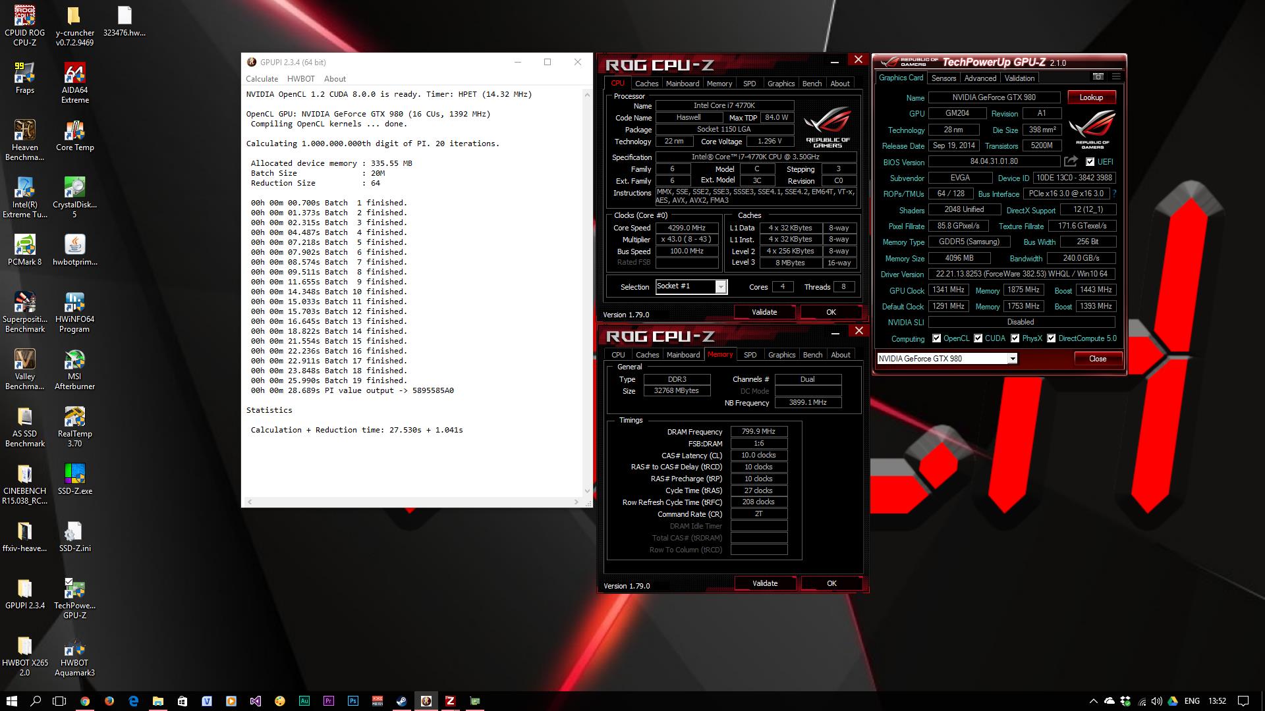Open Google Chrome from the taskbar

point(85,701)
